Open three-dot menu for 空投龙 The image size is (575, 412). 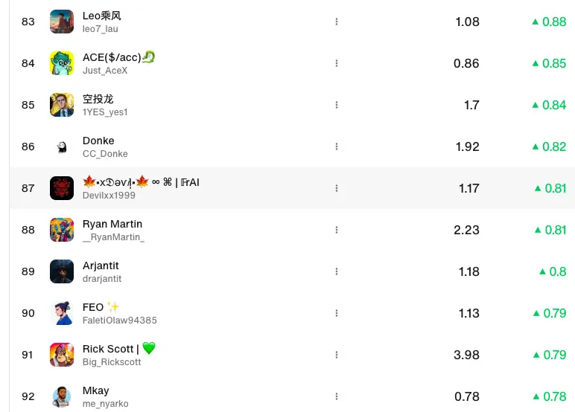coord(336,105)
